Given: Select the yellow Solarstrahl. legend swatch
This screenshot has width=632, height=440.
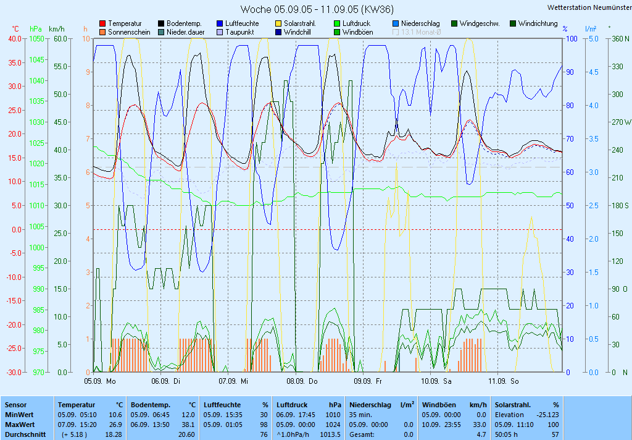Looking at the screenshot, I should (x=278, y=24).
